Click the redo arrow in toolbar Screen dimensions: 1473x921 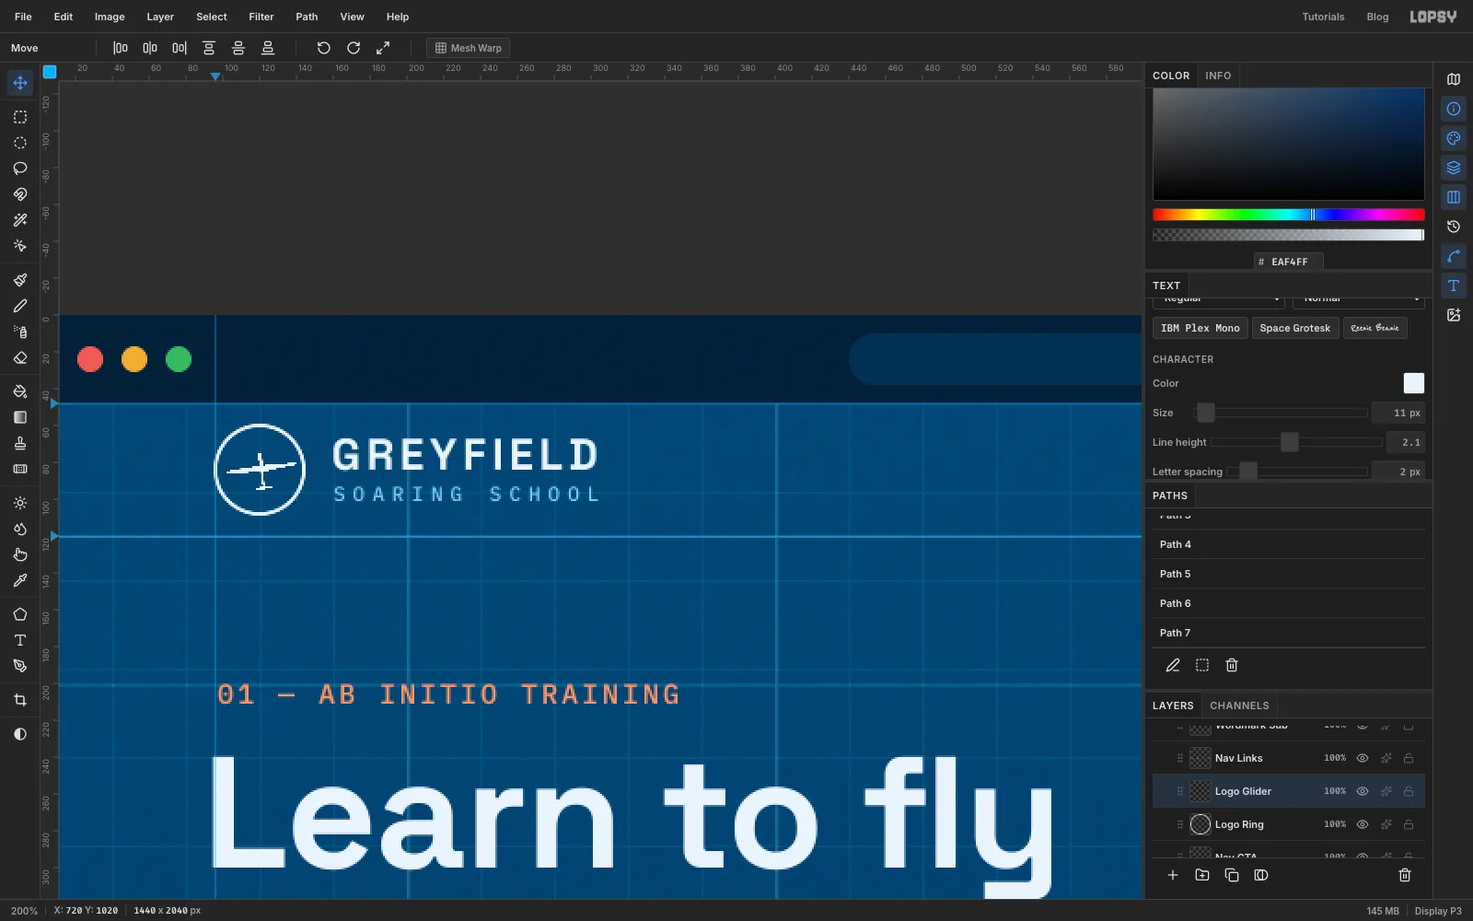(354, 48)
